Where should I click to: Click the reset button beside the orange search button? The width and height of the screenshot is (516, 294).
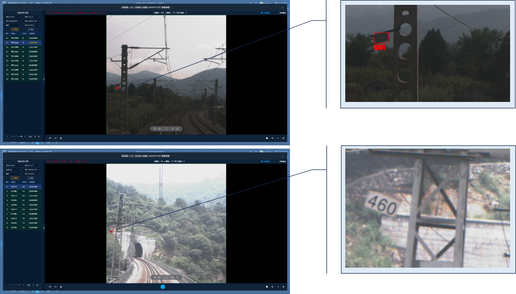(x=30, y=29)
